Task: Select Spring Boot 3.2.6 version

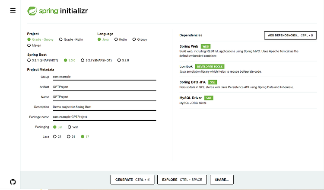Action: (123, 61)
